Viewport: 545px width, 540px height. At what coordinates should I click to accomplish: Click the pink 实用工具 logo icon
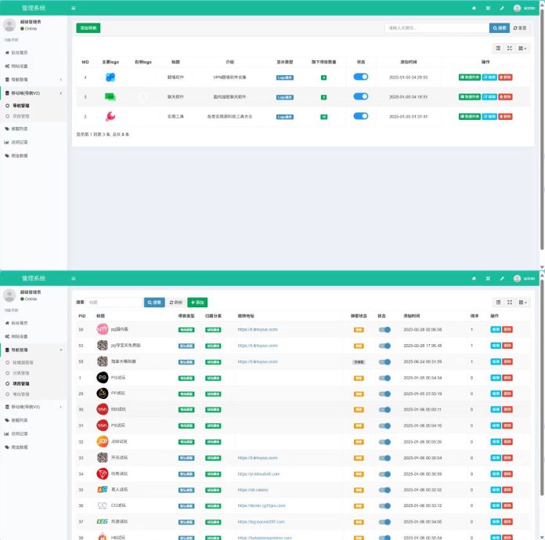click(x=110, y=116)
